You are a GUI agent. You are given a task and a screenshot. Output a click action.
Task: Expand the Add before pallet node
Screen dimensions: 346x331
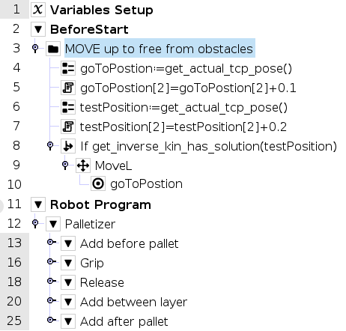[x=68, y=243]
